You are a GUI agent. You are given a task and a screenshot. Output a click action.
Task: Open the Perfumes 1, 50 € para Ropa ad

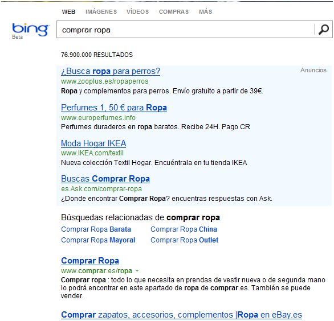[114, 108]
